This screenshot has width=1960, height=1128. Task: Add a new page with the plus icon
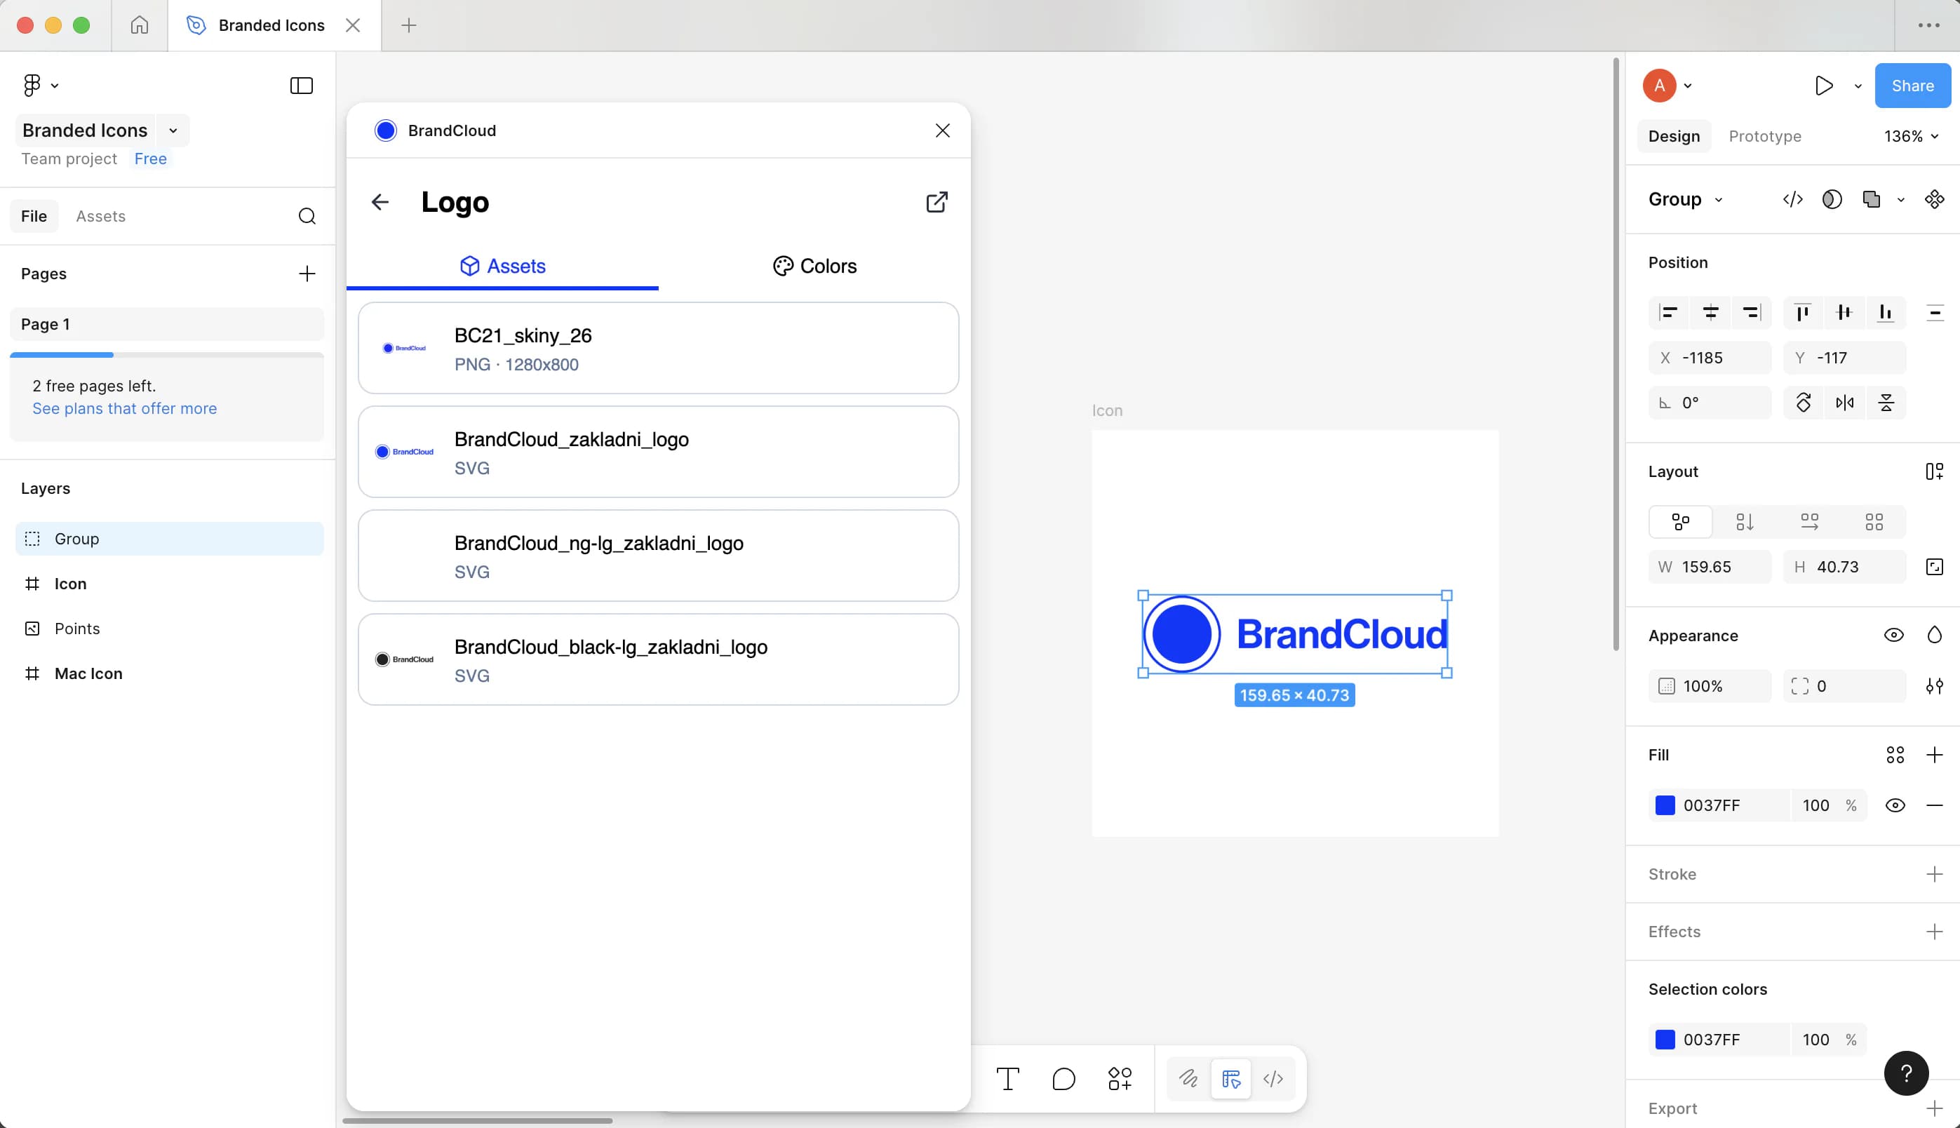pos(307,274)
